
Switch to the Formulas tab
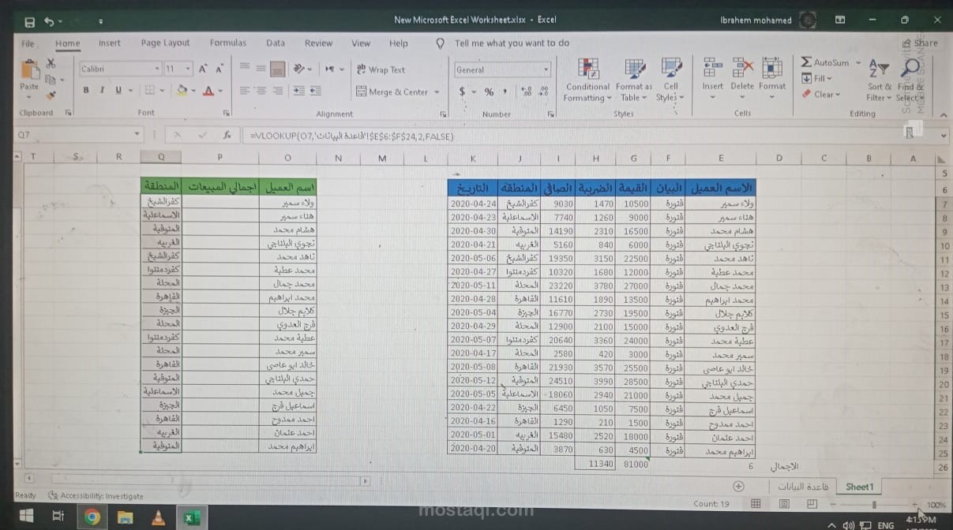coord(228,43)
